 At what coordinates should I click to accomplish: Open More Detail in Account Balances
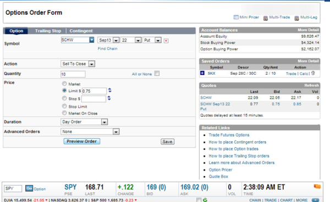[309, 30]
